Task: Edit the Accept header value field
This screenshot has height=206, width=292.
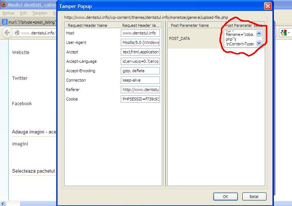Action: (140, 52)
